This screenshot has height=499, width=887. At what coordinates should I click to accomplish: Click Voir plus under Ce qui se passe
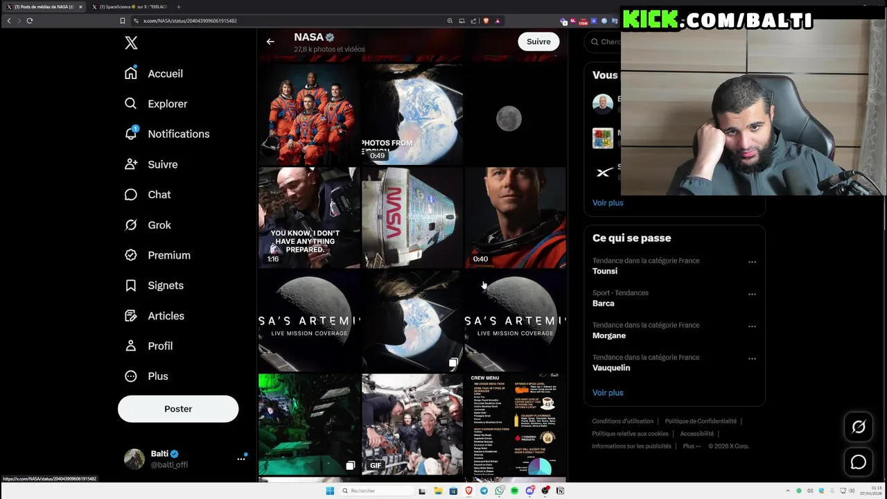(608, 393)
